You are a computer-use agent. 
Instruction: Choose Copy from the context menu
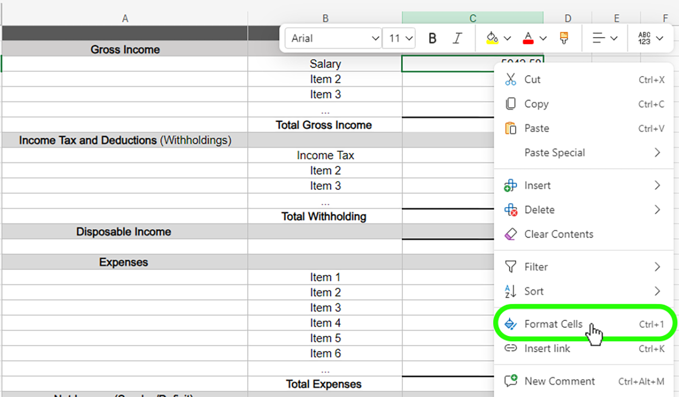tap(584, 104)
